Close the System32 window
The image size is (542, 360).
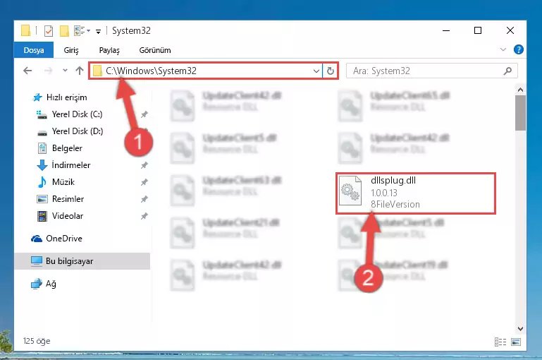[510, 30]
